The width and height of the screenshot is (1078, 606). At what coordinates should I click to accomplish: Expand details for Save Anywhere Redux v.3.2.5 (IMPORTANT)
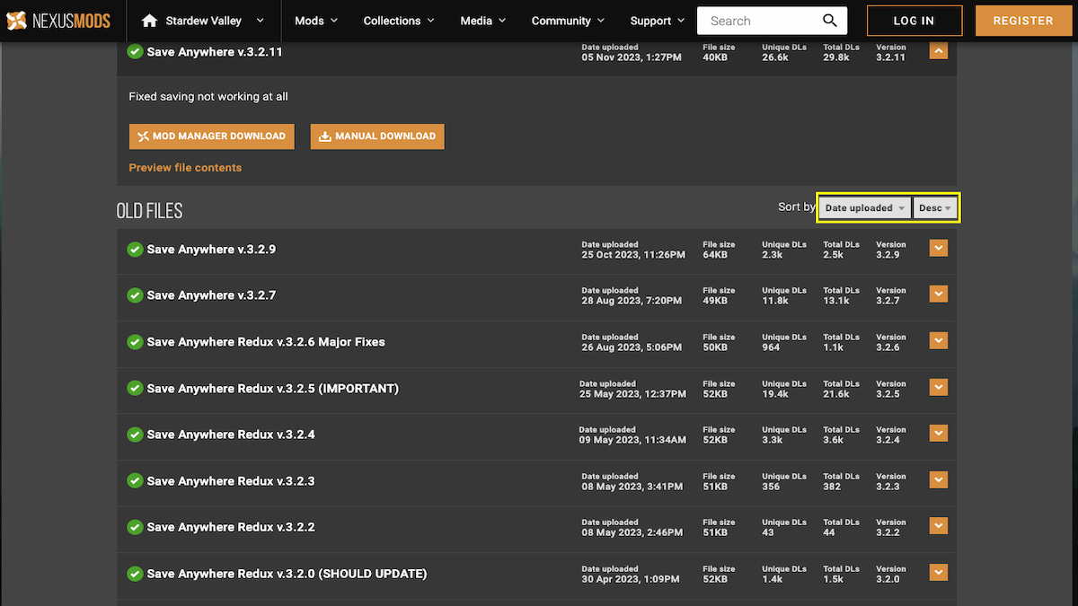(938, 387)
